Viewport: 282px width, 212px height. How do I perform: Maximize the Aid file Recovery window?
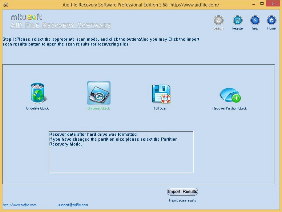click(x=262, y=4)
